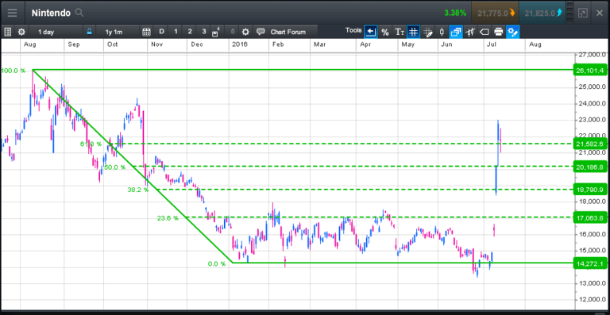Click the search magnifier next to Nintendo
Screen dimensions: 610x315
click(79, 13)
